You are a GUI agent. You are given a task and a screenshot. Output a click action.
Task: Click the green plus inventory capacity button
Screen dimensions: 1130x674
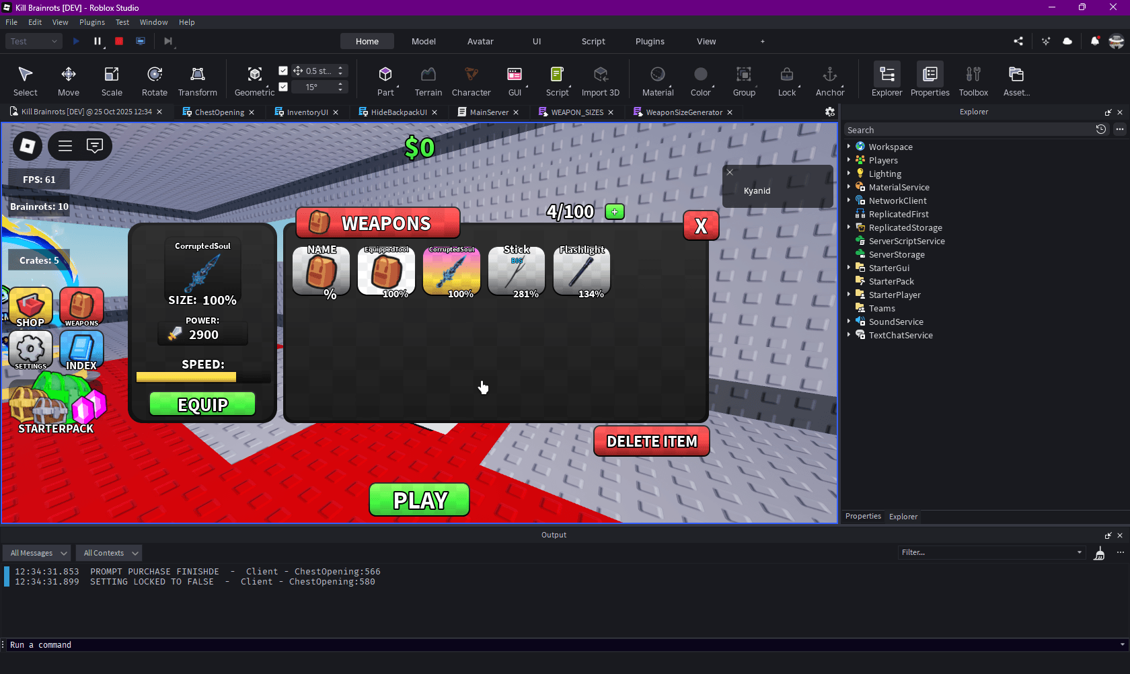coord(615,212)
